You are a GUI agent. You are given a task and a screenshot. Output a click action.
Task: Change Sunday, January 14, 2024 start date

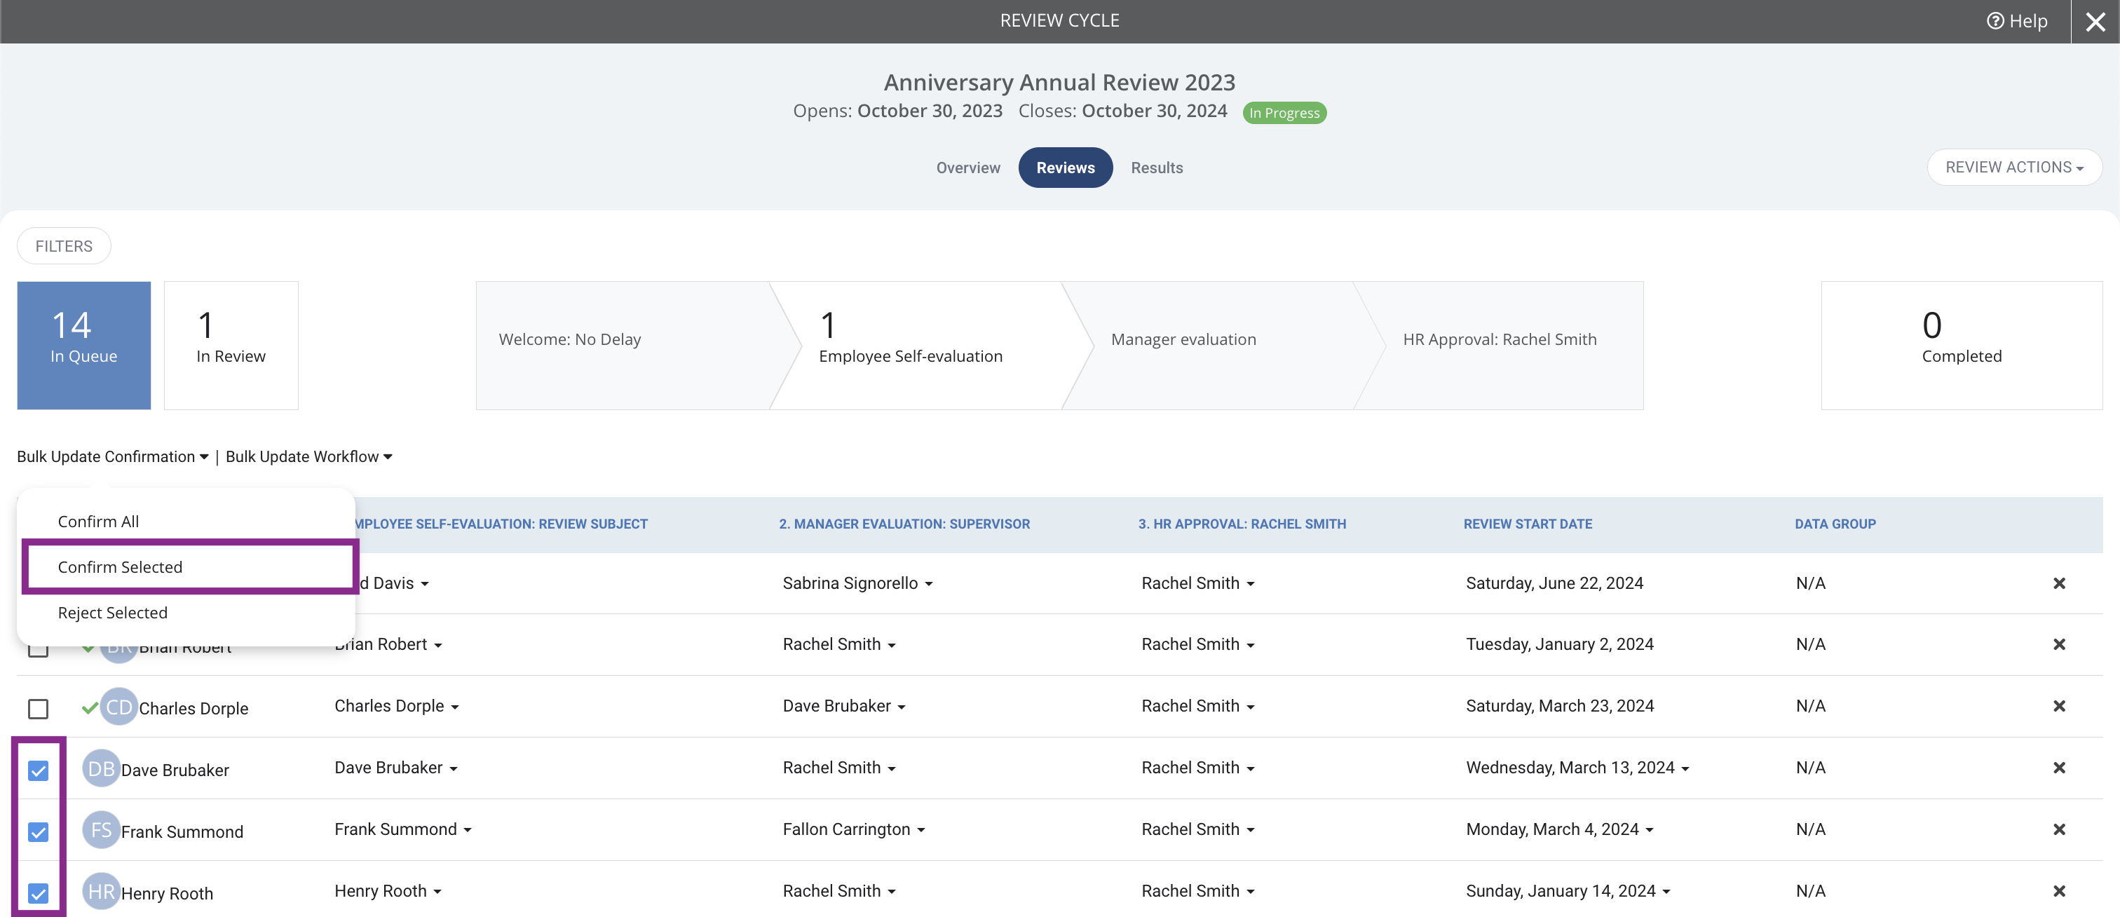[x=1568, y=892]
